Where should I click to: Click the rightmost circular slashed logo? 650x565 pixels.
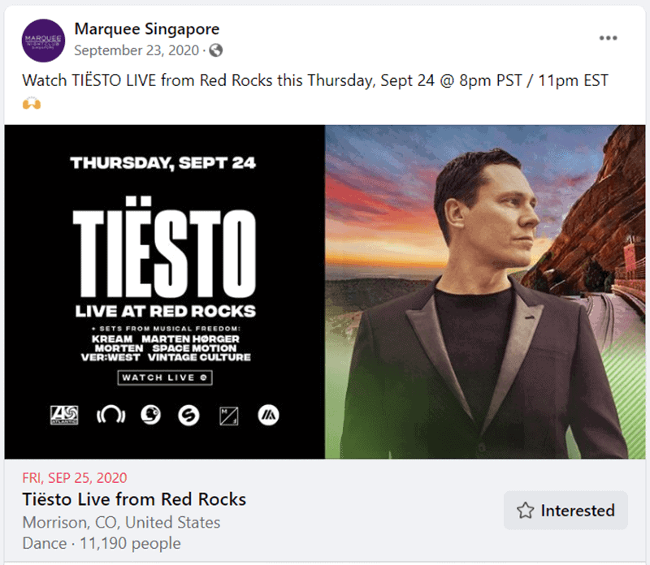point(269,416)
